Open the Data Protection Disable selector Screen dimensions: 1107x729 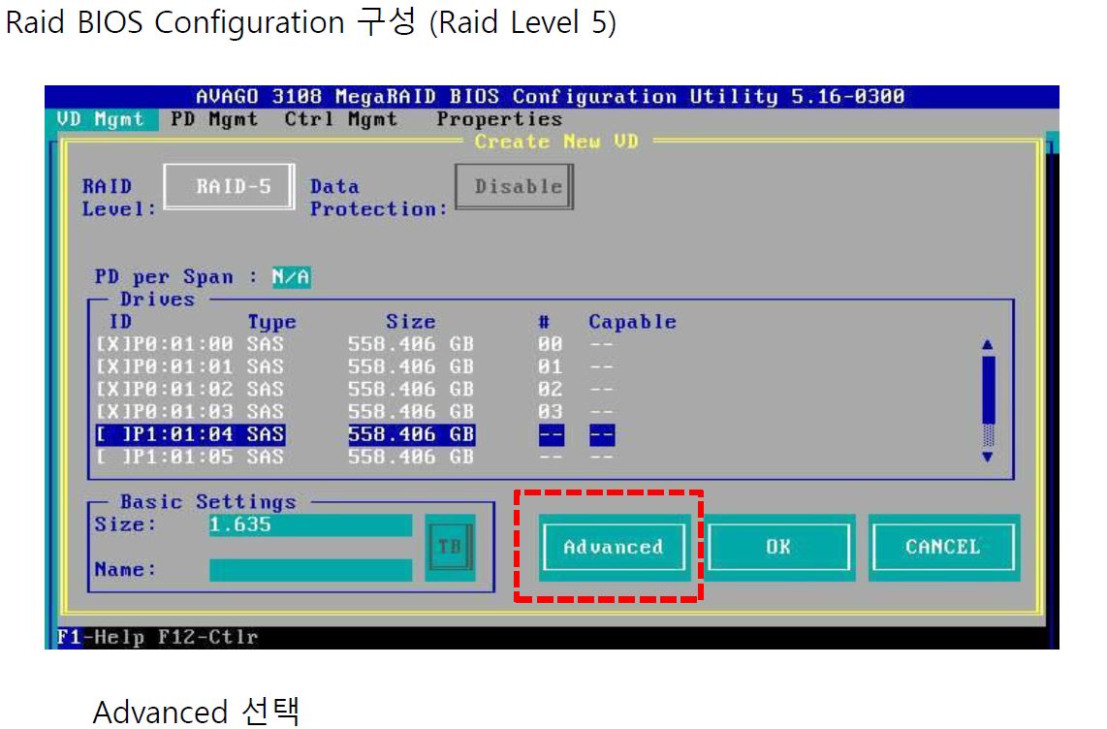pos(516,187)
